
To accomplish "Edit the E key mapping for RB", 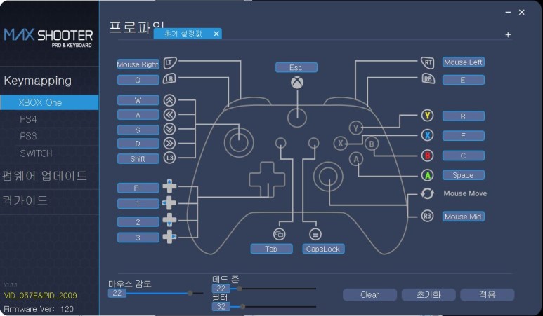I will point(464,80).
